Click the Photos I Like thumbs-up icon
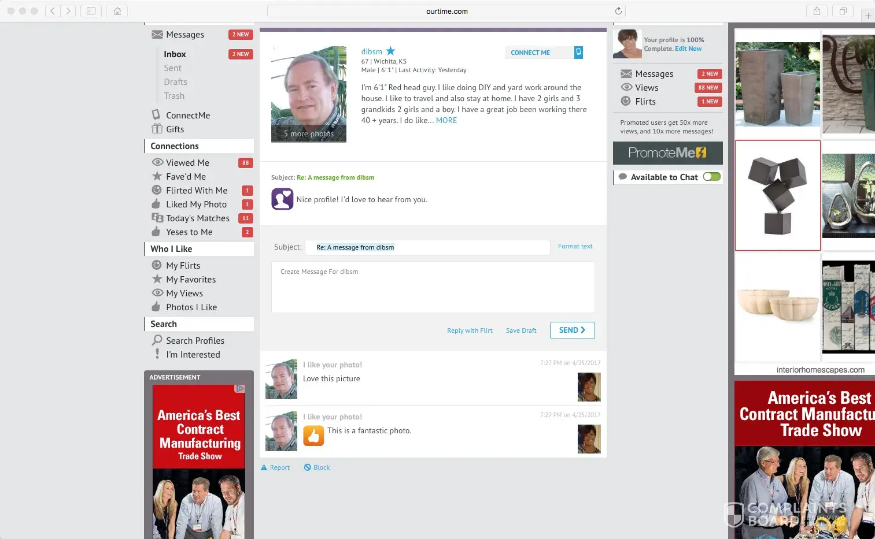 tap(156, 307)
